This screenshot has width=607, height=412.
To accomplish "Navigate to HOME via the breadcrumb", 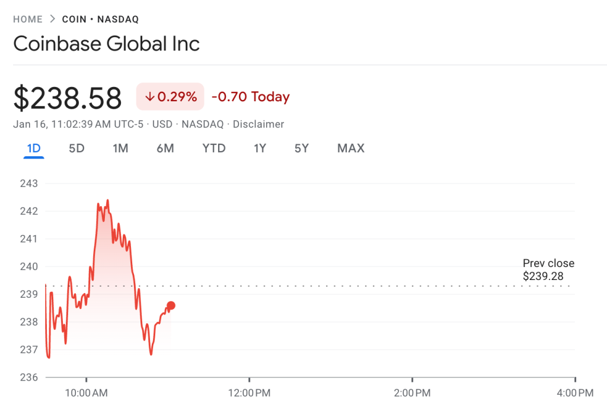I will point(27,18).
